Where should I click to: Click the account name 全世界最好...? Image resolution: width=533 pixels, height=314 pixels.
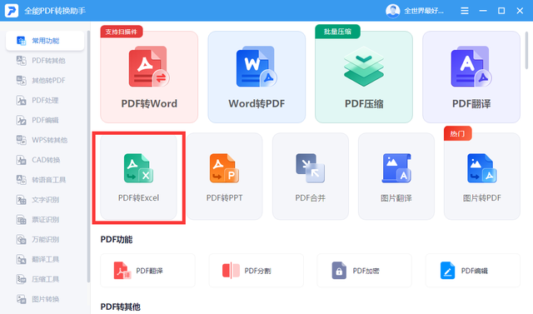tap(424, 11)
